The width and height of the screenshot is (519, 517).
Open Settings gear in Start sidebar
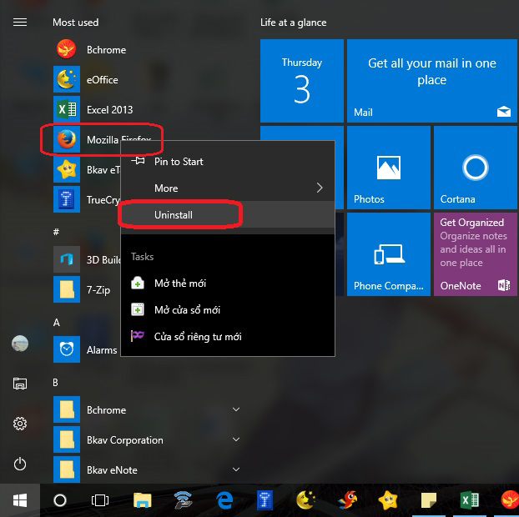click(20, 424)
